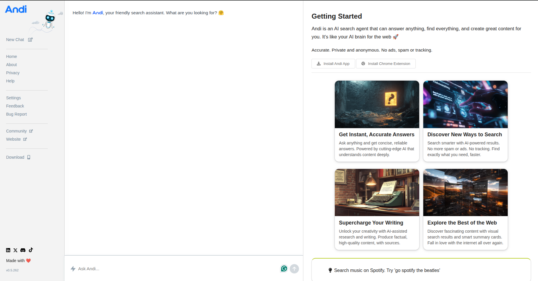Click the Grammarly icon in the input box

click(x=284, y=268)
